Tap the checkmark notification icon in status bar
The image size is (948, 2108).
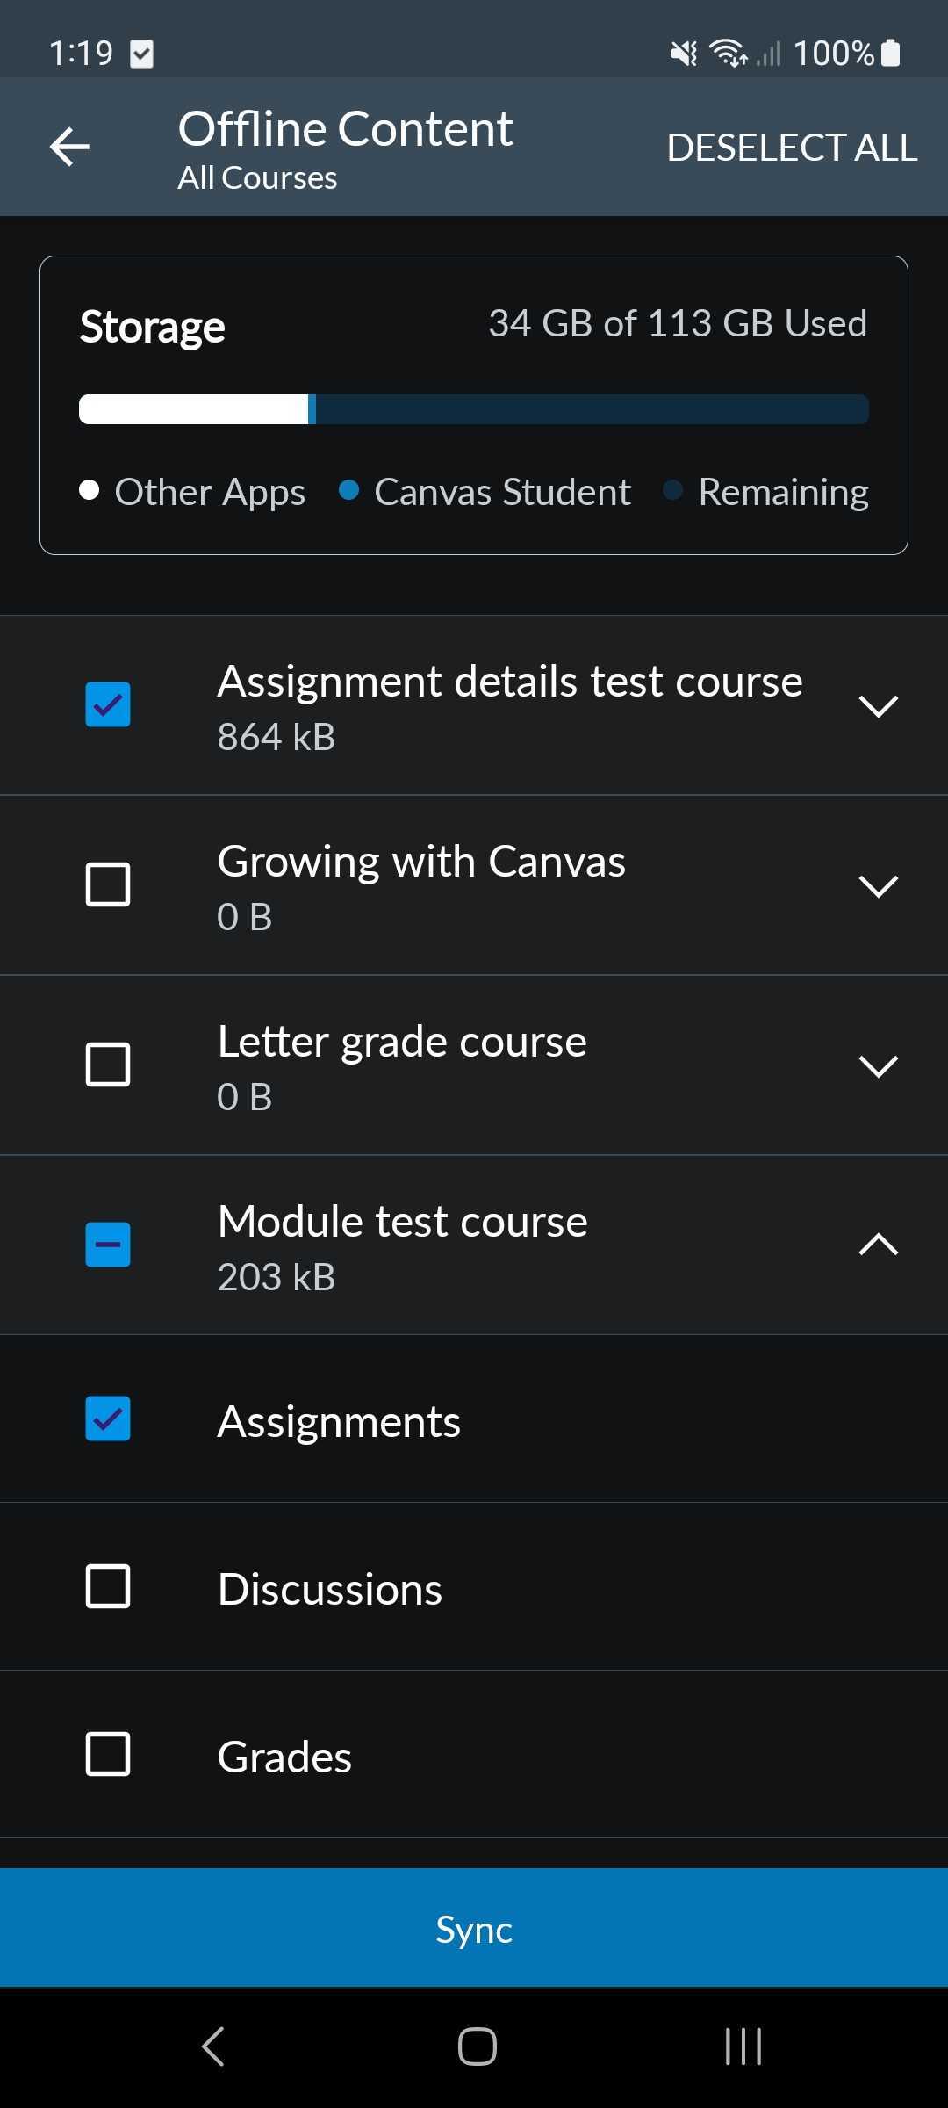click(140, 54)
